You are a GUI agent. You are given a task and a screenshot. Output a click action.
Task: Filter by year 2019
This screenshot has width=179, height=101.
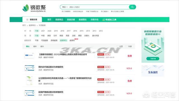(56, 31)
